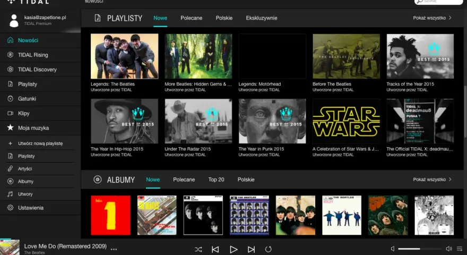Select Polskie tab in Playlisty
The width and height of the screenshot is (467, 255).
[x=224, y=18]
